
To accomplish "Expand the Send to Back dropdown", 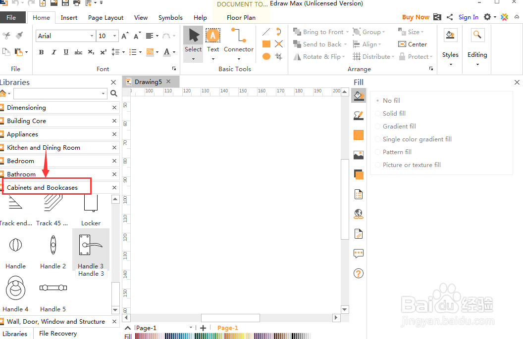I will (346, 44).
